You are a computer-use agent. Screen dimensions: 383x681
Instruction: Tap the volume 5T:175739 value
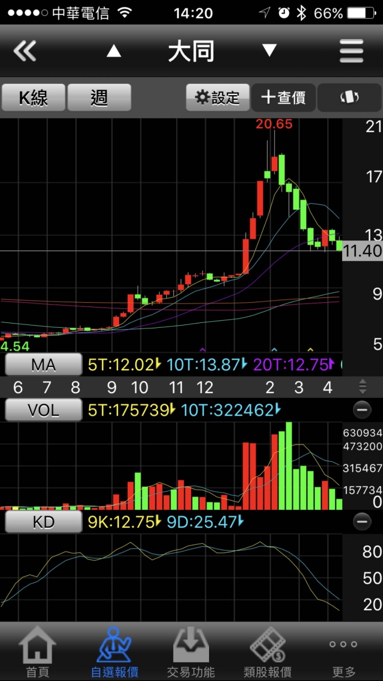(131, 410)
